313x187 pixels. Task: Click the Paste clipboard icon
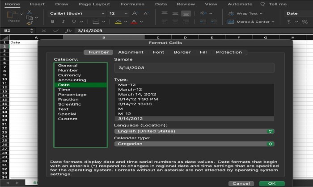[x=13, y=15]
